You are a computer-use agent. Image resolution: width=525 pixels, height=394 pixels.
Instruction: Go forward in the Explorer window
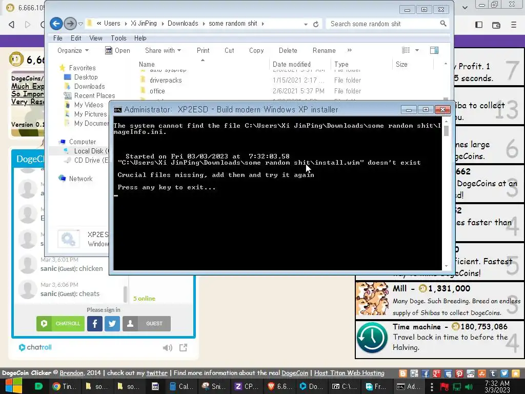pos(70,24)
